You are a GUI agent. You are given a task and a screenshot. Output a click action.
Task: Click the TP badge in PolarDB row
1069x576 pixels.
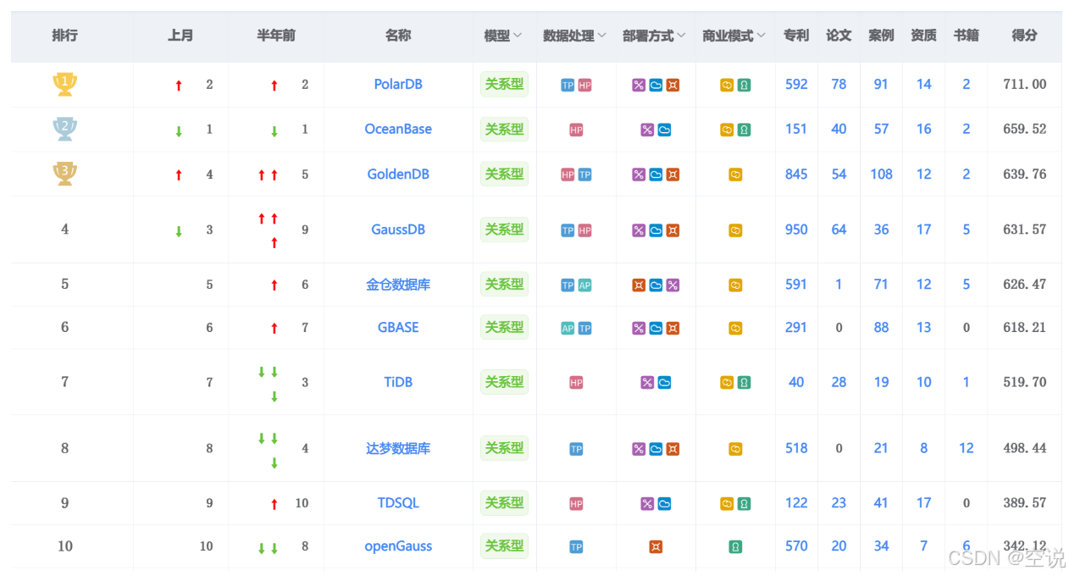(568, 85)
